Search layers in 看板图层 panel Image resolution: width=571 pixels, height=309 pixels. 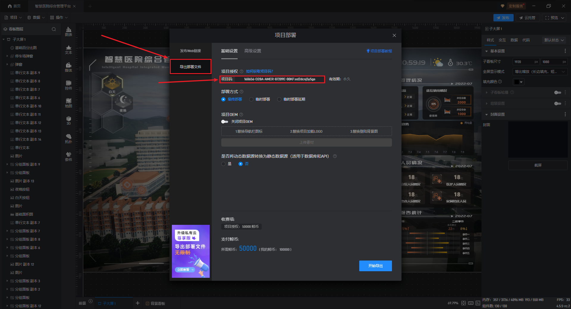[x=54, y=29]
